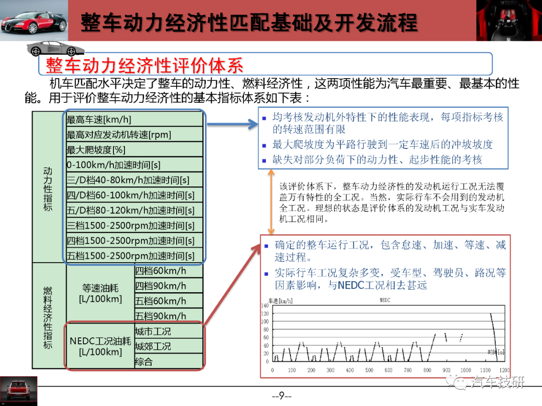The height and width of the screenshot is (406, 542).
Task: Click the row 四档1500-2500rpm加速时间[s]
Action: pos(134,241)
